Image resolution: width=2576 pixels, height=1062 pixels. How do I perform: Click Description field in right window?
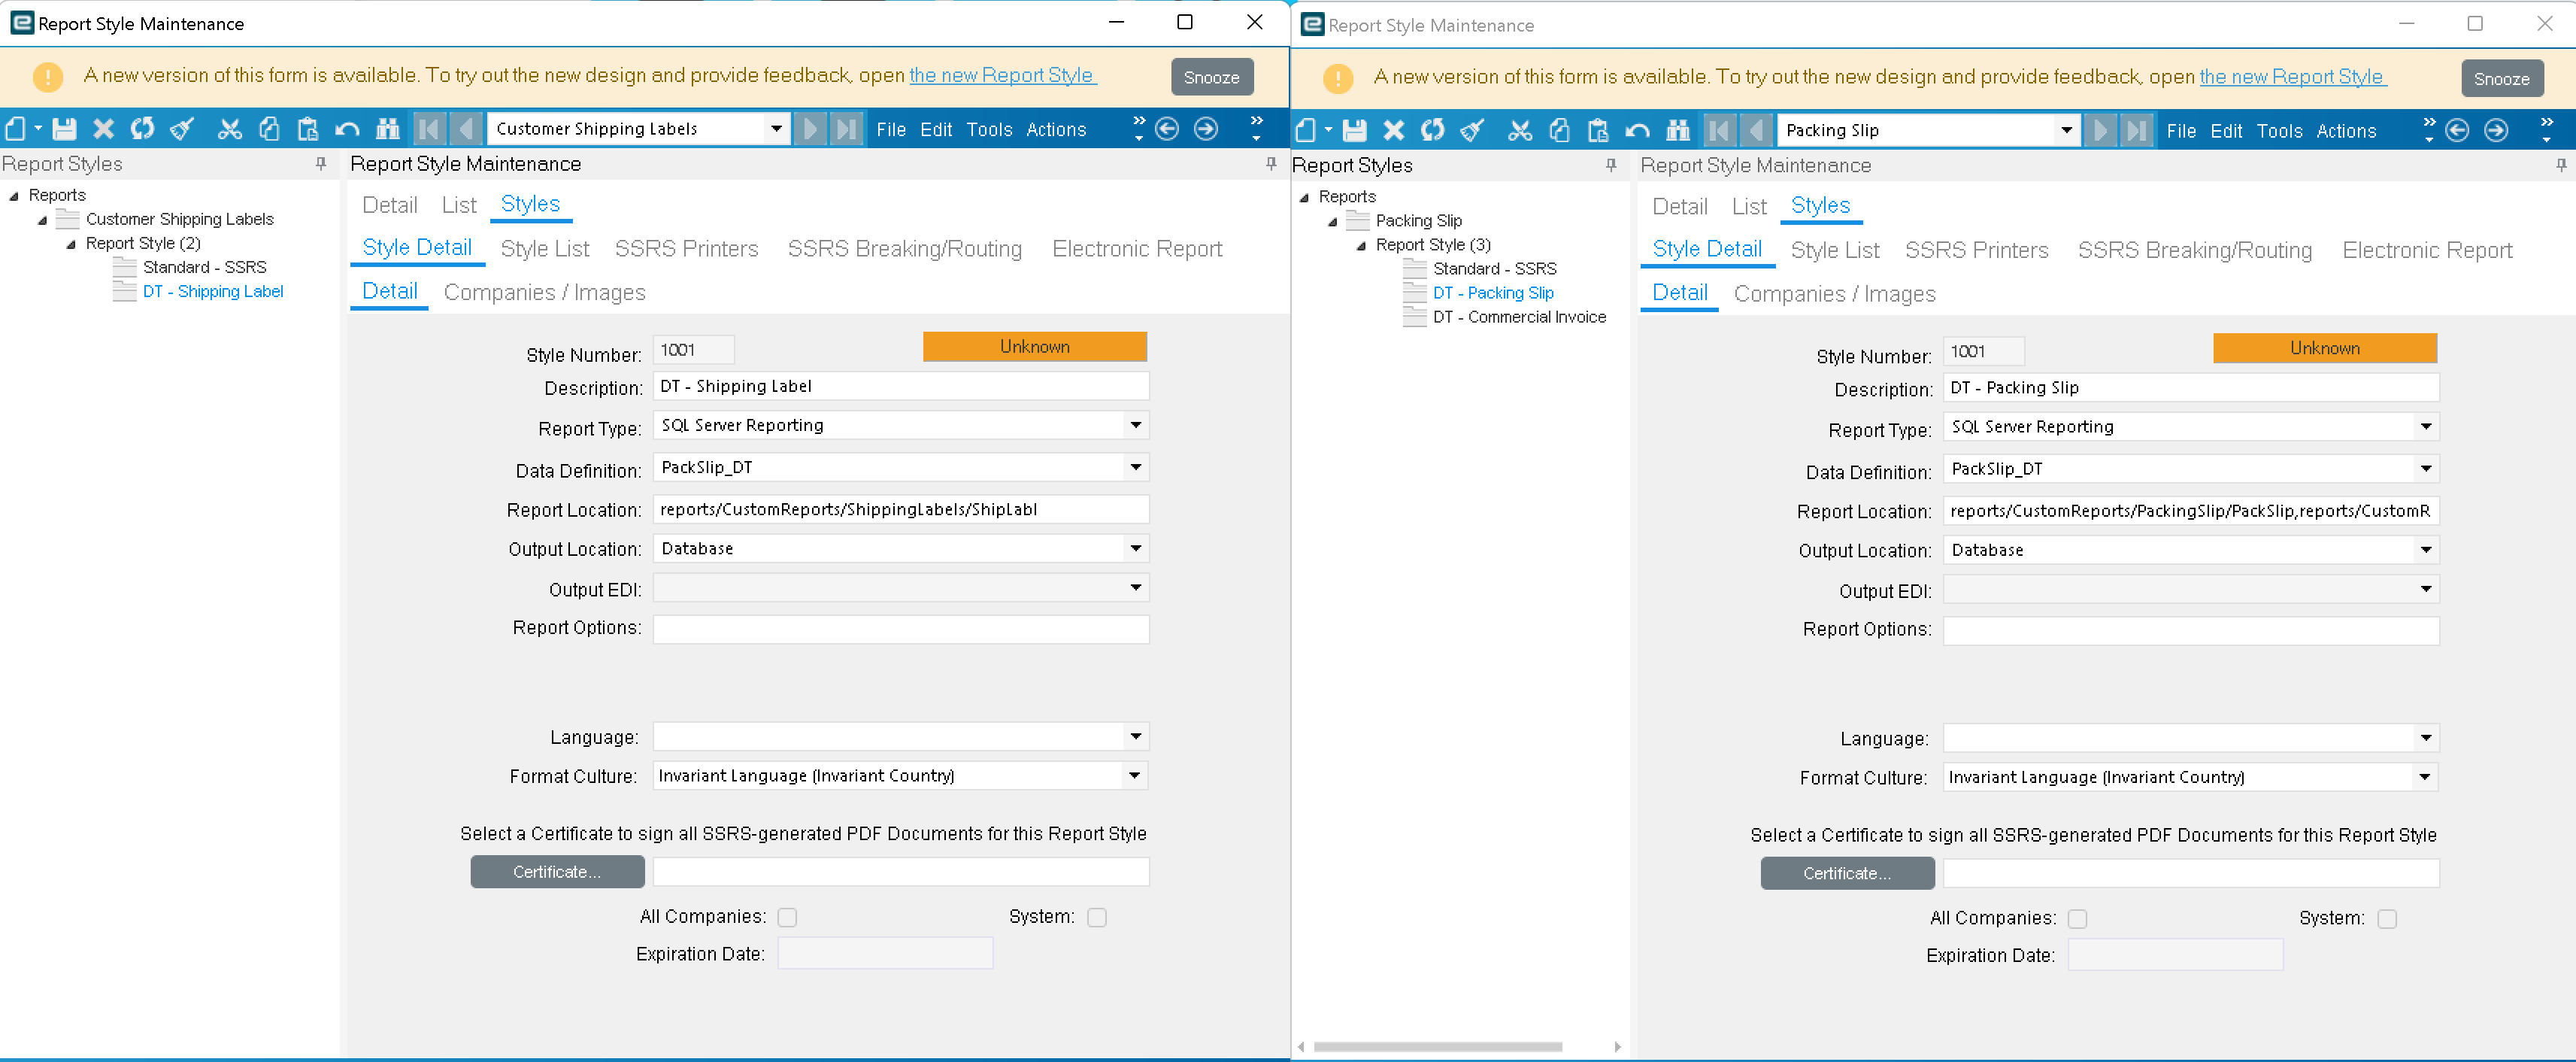click(2190, 388)
